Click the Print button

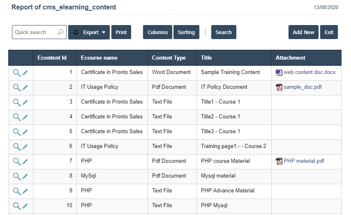(121, 32)
